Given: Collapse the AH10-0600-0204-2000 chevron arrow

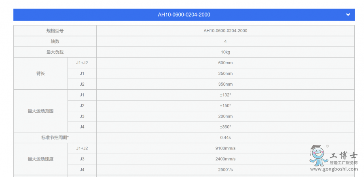Looking at the screenshot, I should pos(348,15).
